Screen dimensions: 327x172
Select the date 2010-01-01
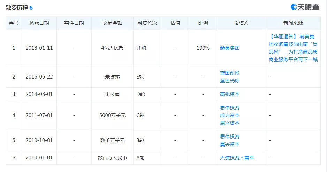tap(39, 158)
